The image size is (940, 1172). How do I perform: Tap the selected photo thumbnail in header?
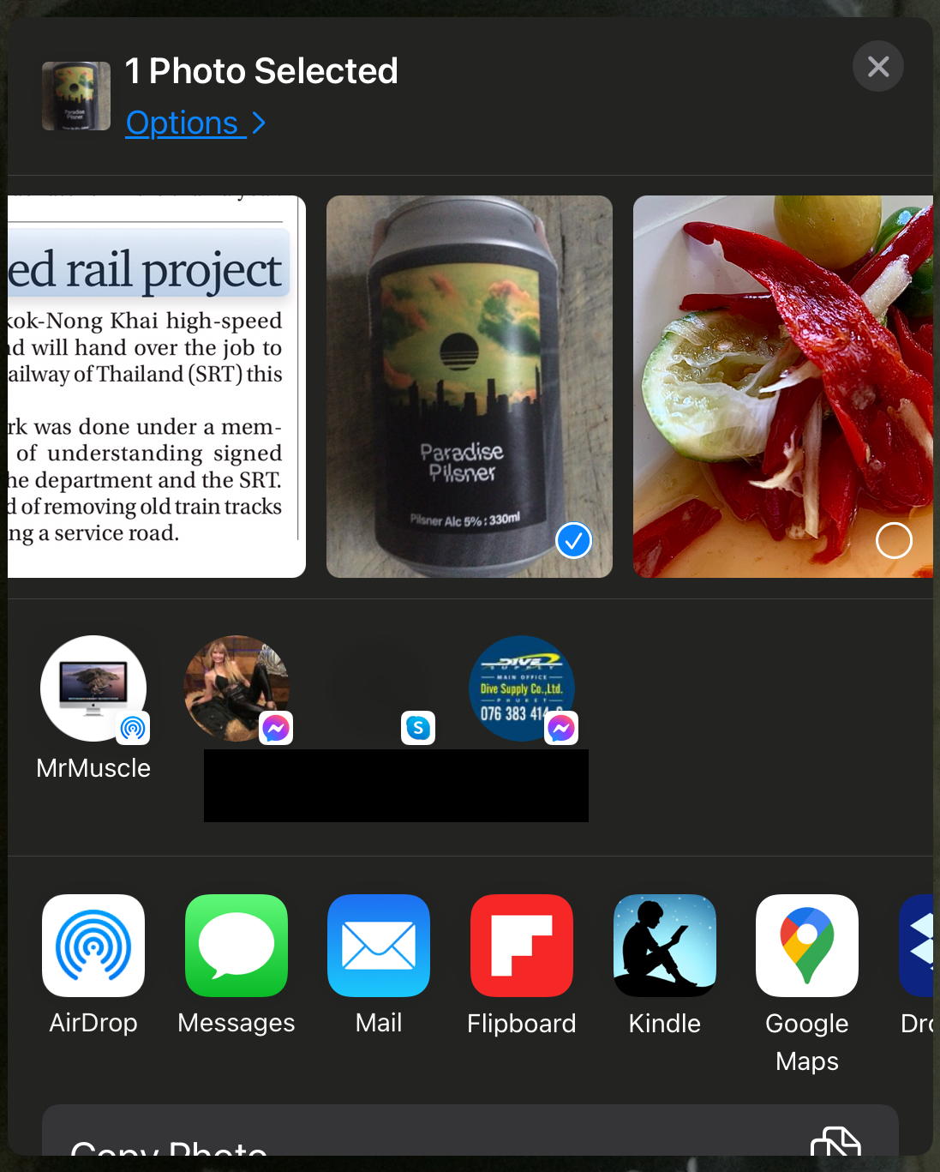click(x=76, y=96)
